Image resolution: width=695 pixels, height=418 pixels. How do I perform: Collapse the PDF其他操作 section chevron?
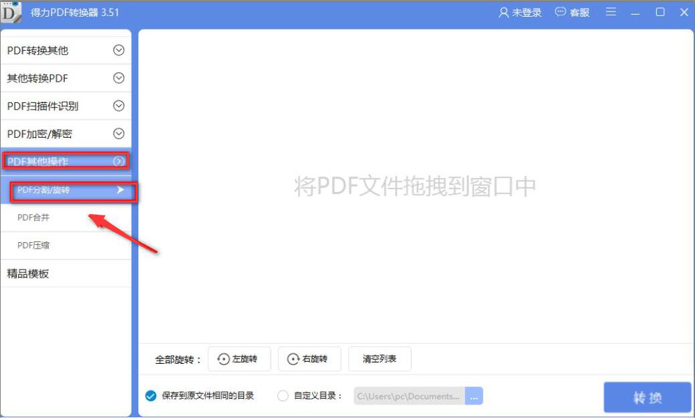(118, 162)
